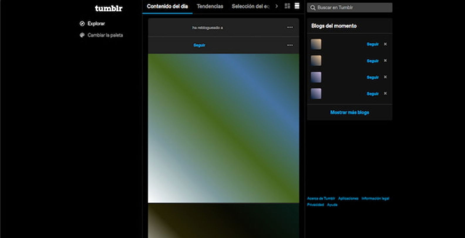Focus the Buscar en Tumblr search field
The image size is (465, 238).
coord(350,8)
